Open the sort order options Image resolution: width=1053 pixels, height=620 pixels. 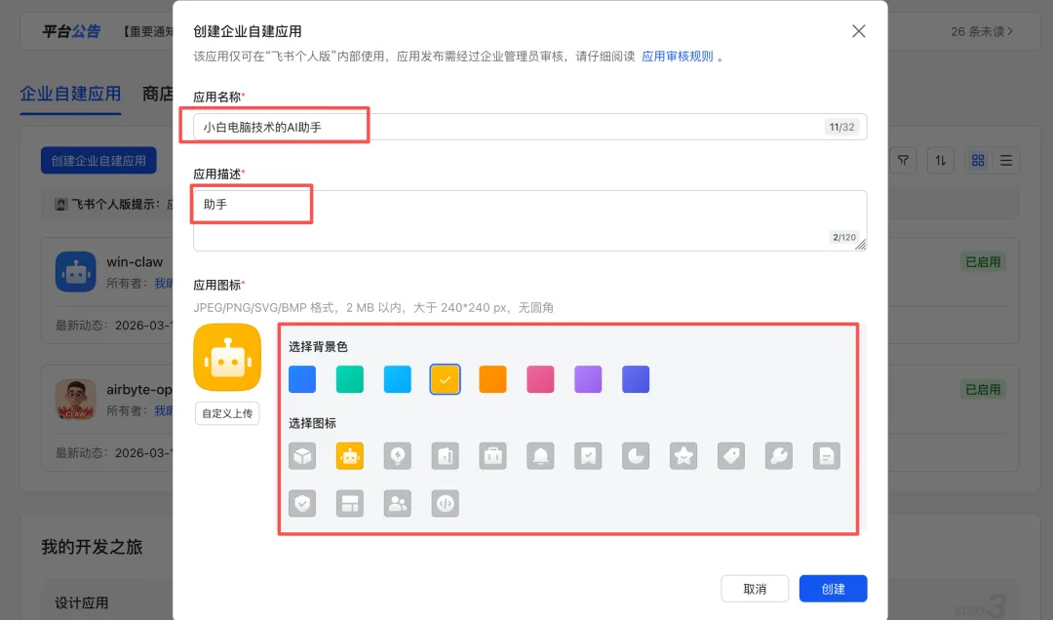click(941, 161)
